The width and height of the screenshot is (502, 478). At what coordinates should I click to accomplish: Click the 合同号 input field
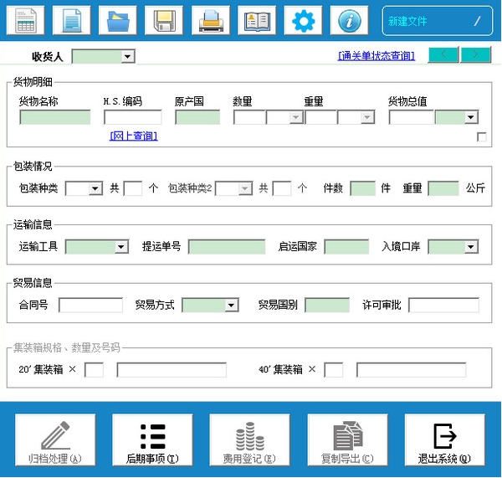tap(90, 306)
